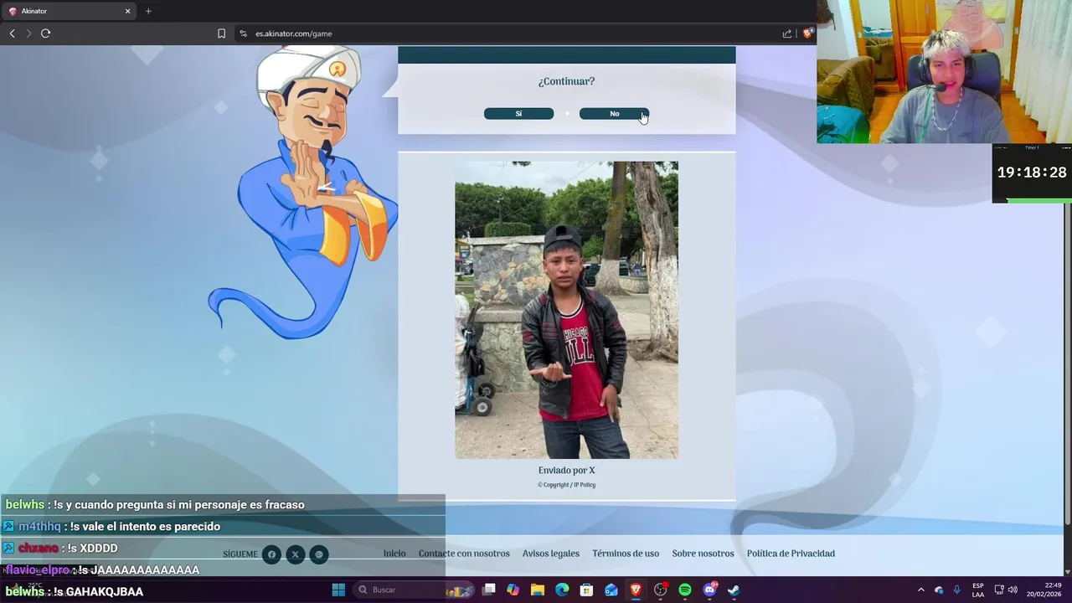The image size is (1072, 603).
Task: Click the Sí button to continue
Action: [518, 114]
